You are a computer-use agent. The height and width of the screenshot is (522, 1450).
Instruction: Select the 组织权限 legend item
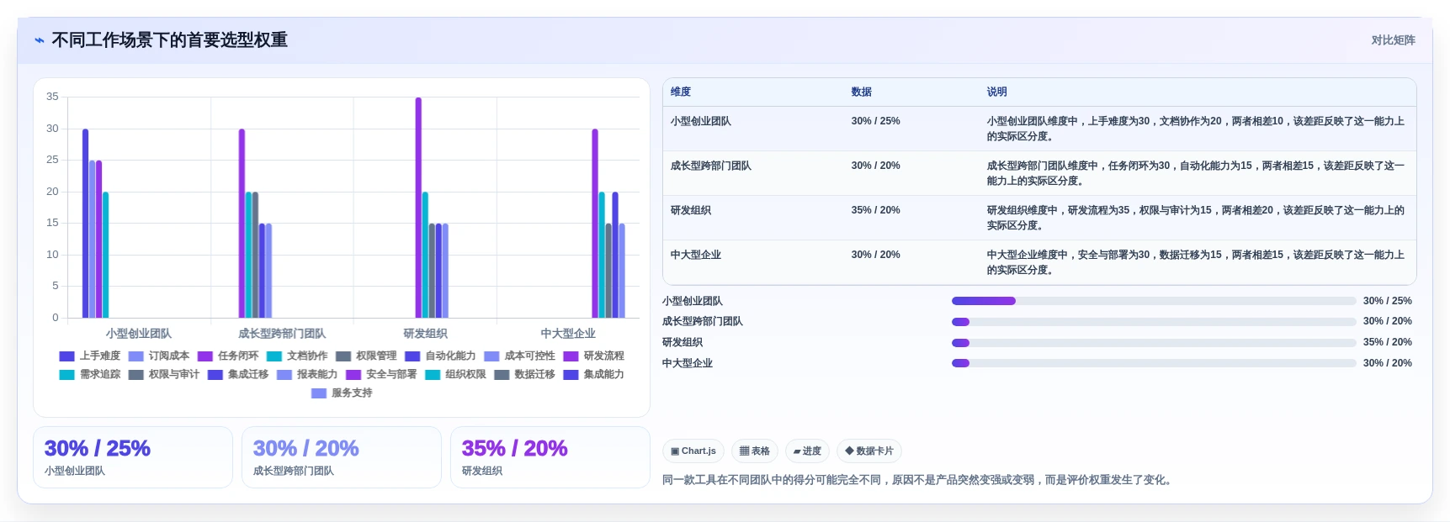point(455,375)
